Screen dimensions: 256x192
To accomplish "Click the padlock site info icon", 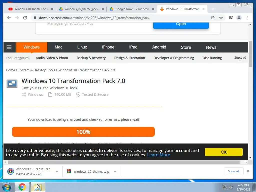I will point(35,18).
